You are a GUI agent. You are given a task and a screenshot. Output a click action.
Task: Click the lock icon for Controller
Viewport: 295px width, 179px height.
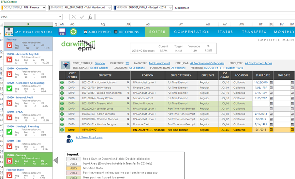point(9,74)
